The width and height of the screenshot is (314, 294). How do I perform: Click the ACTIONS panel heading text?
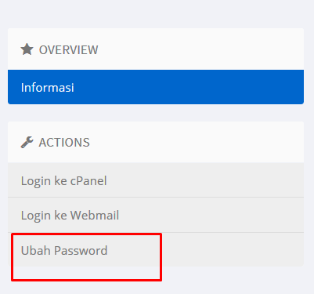coord(64,143)
